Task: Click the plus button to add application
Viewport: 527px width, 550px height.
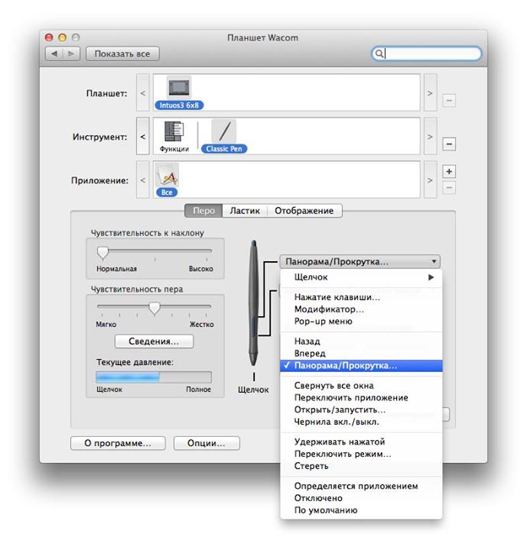Action: pos(449,172)
